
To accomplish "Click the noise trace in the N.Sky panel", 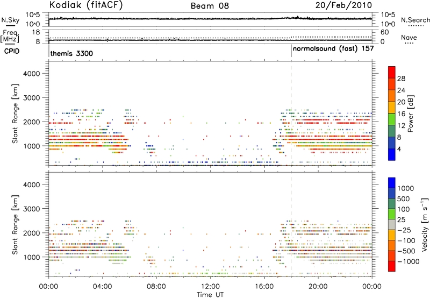I will (x=210, y=19).
